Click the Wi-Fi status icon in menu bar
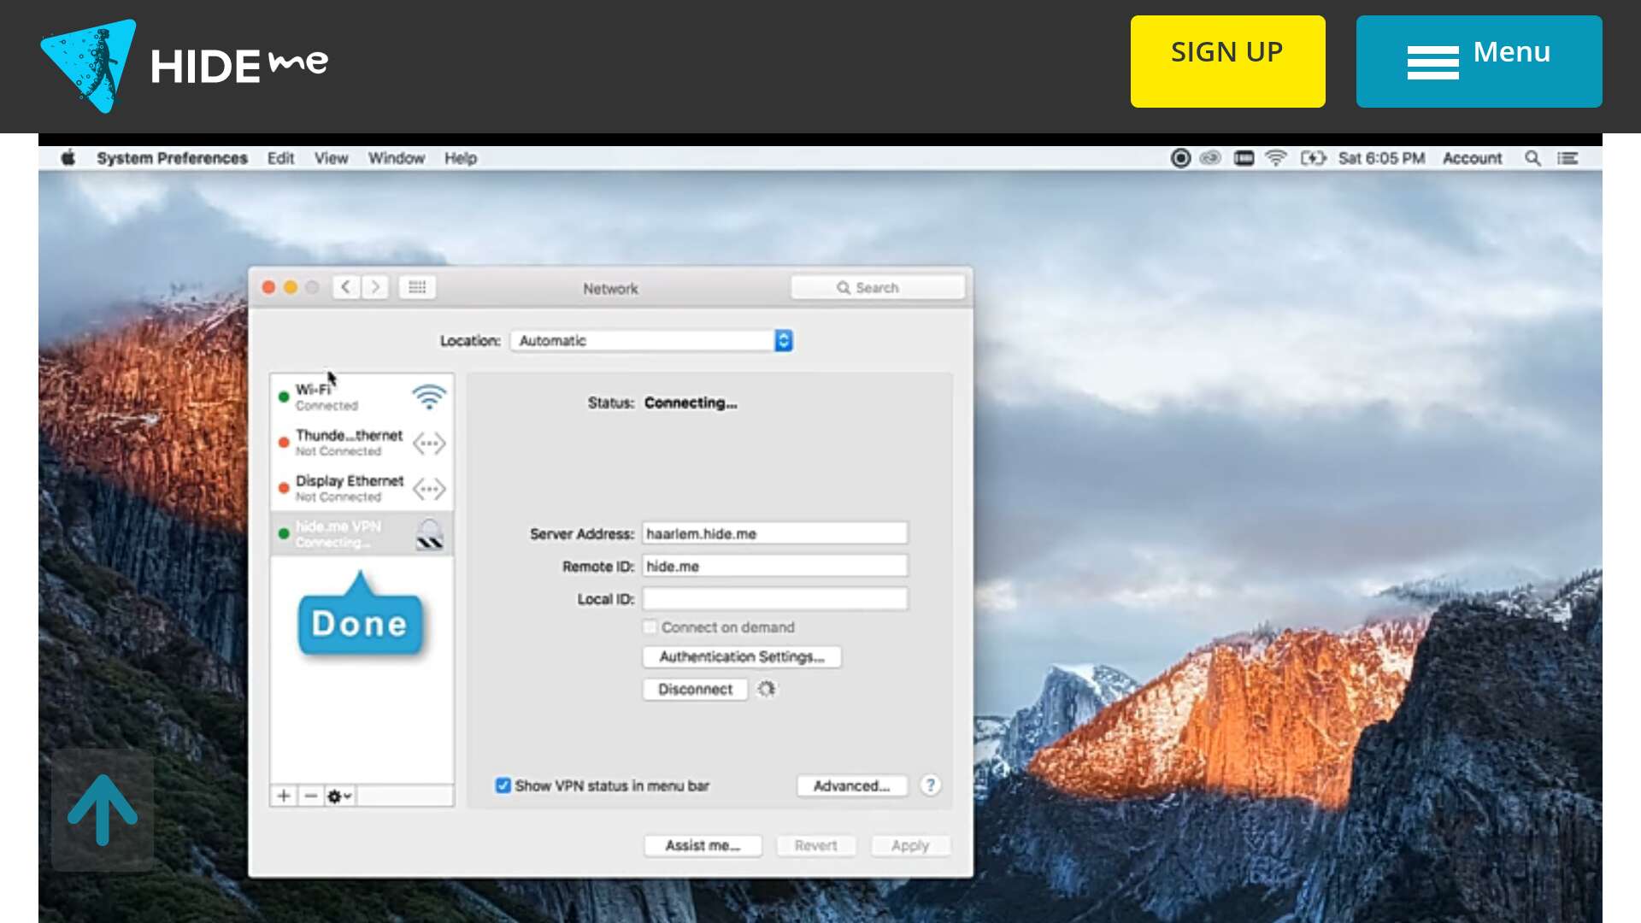Image resolution: width=1641 pixels, height=923 pixels. tap(1275, 158)
